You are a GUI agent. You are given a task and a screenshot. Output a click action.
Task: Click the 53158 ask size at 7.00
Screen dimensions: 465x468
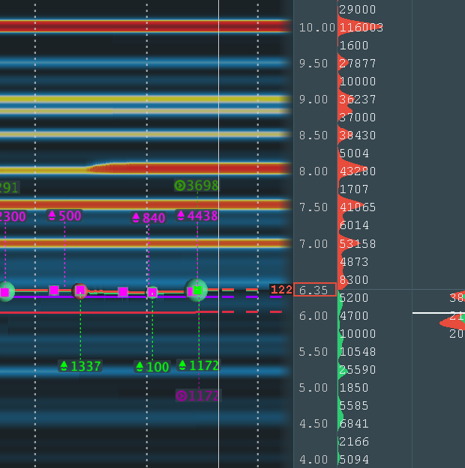pyautogui.click(x=358, y=244)
